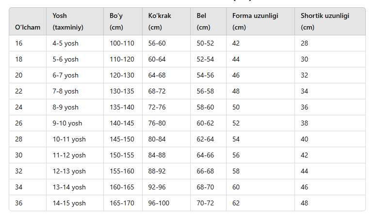Click the 68-72 chest measurement cell

157,91
